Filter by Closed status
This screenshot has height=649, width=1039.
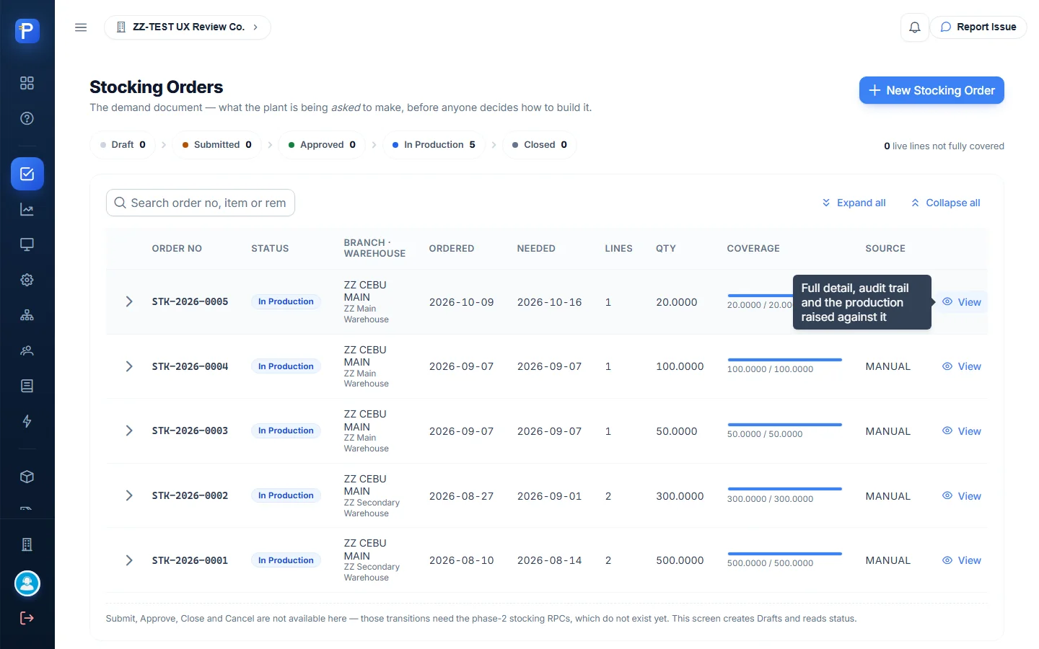pyautogui.click(x=540, y=145)
